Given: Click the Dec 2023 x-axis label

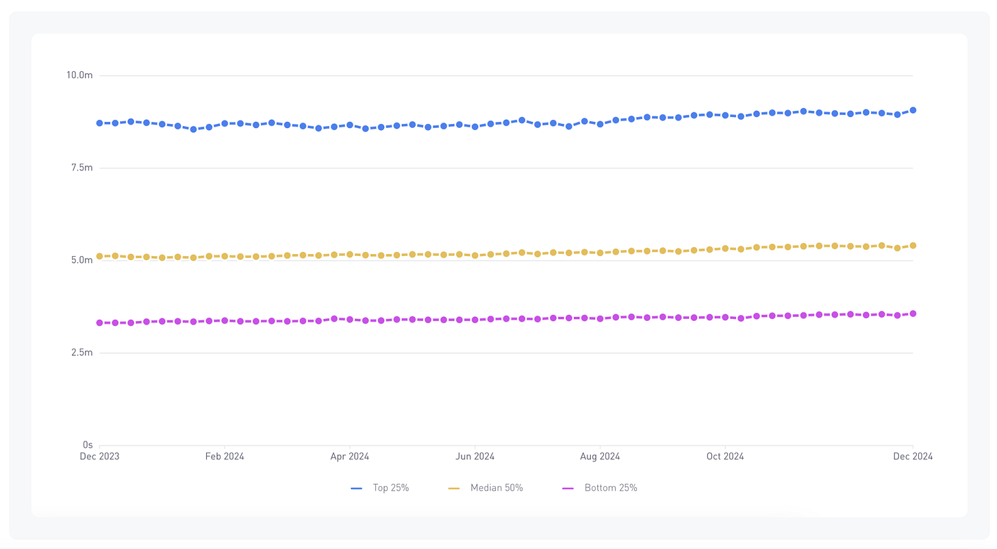Looking at the screenshot, I should (99, 457).
